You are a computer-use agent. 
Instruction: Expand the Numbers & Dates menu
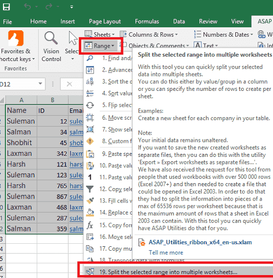pyautogui.click(x=223, y=34)
